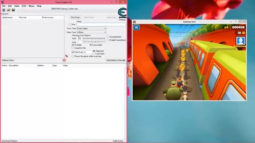Open the Scan Type dropdown
This screenshot has width=255, height=143.
point(92,28)
